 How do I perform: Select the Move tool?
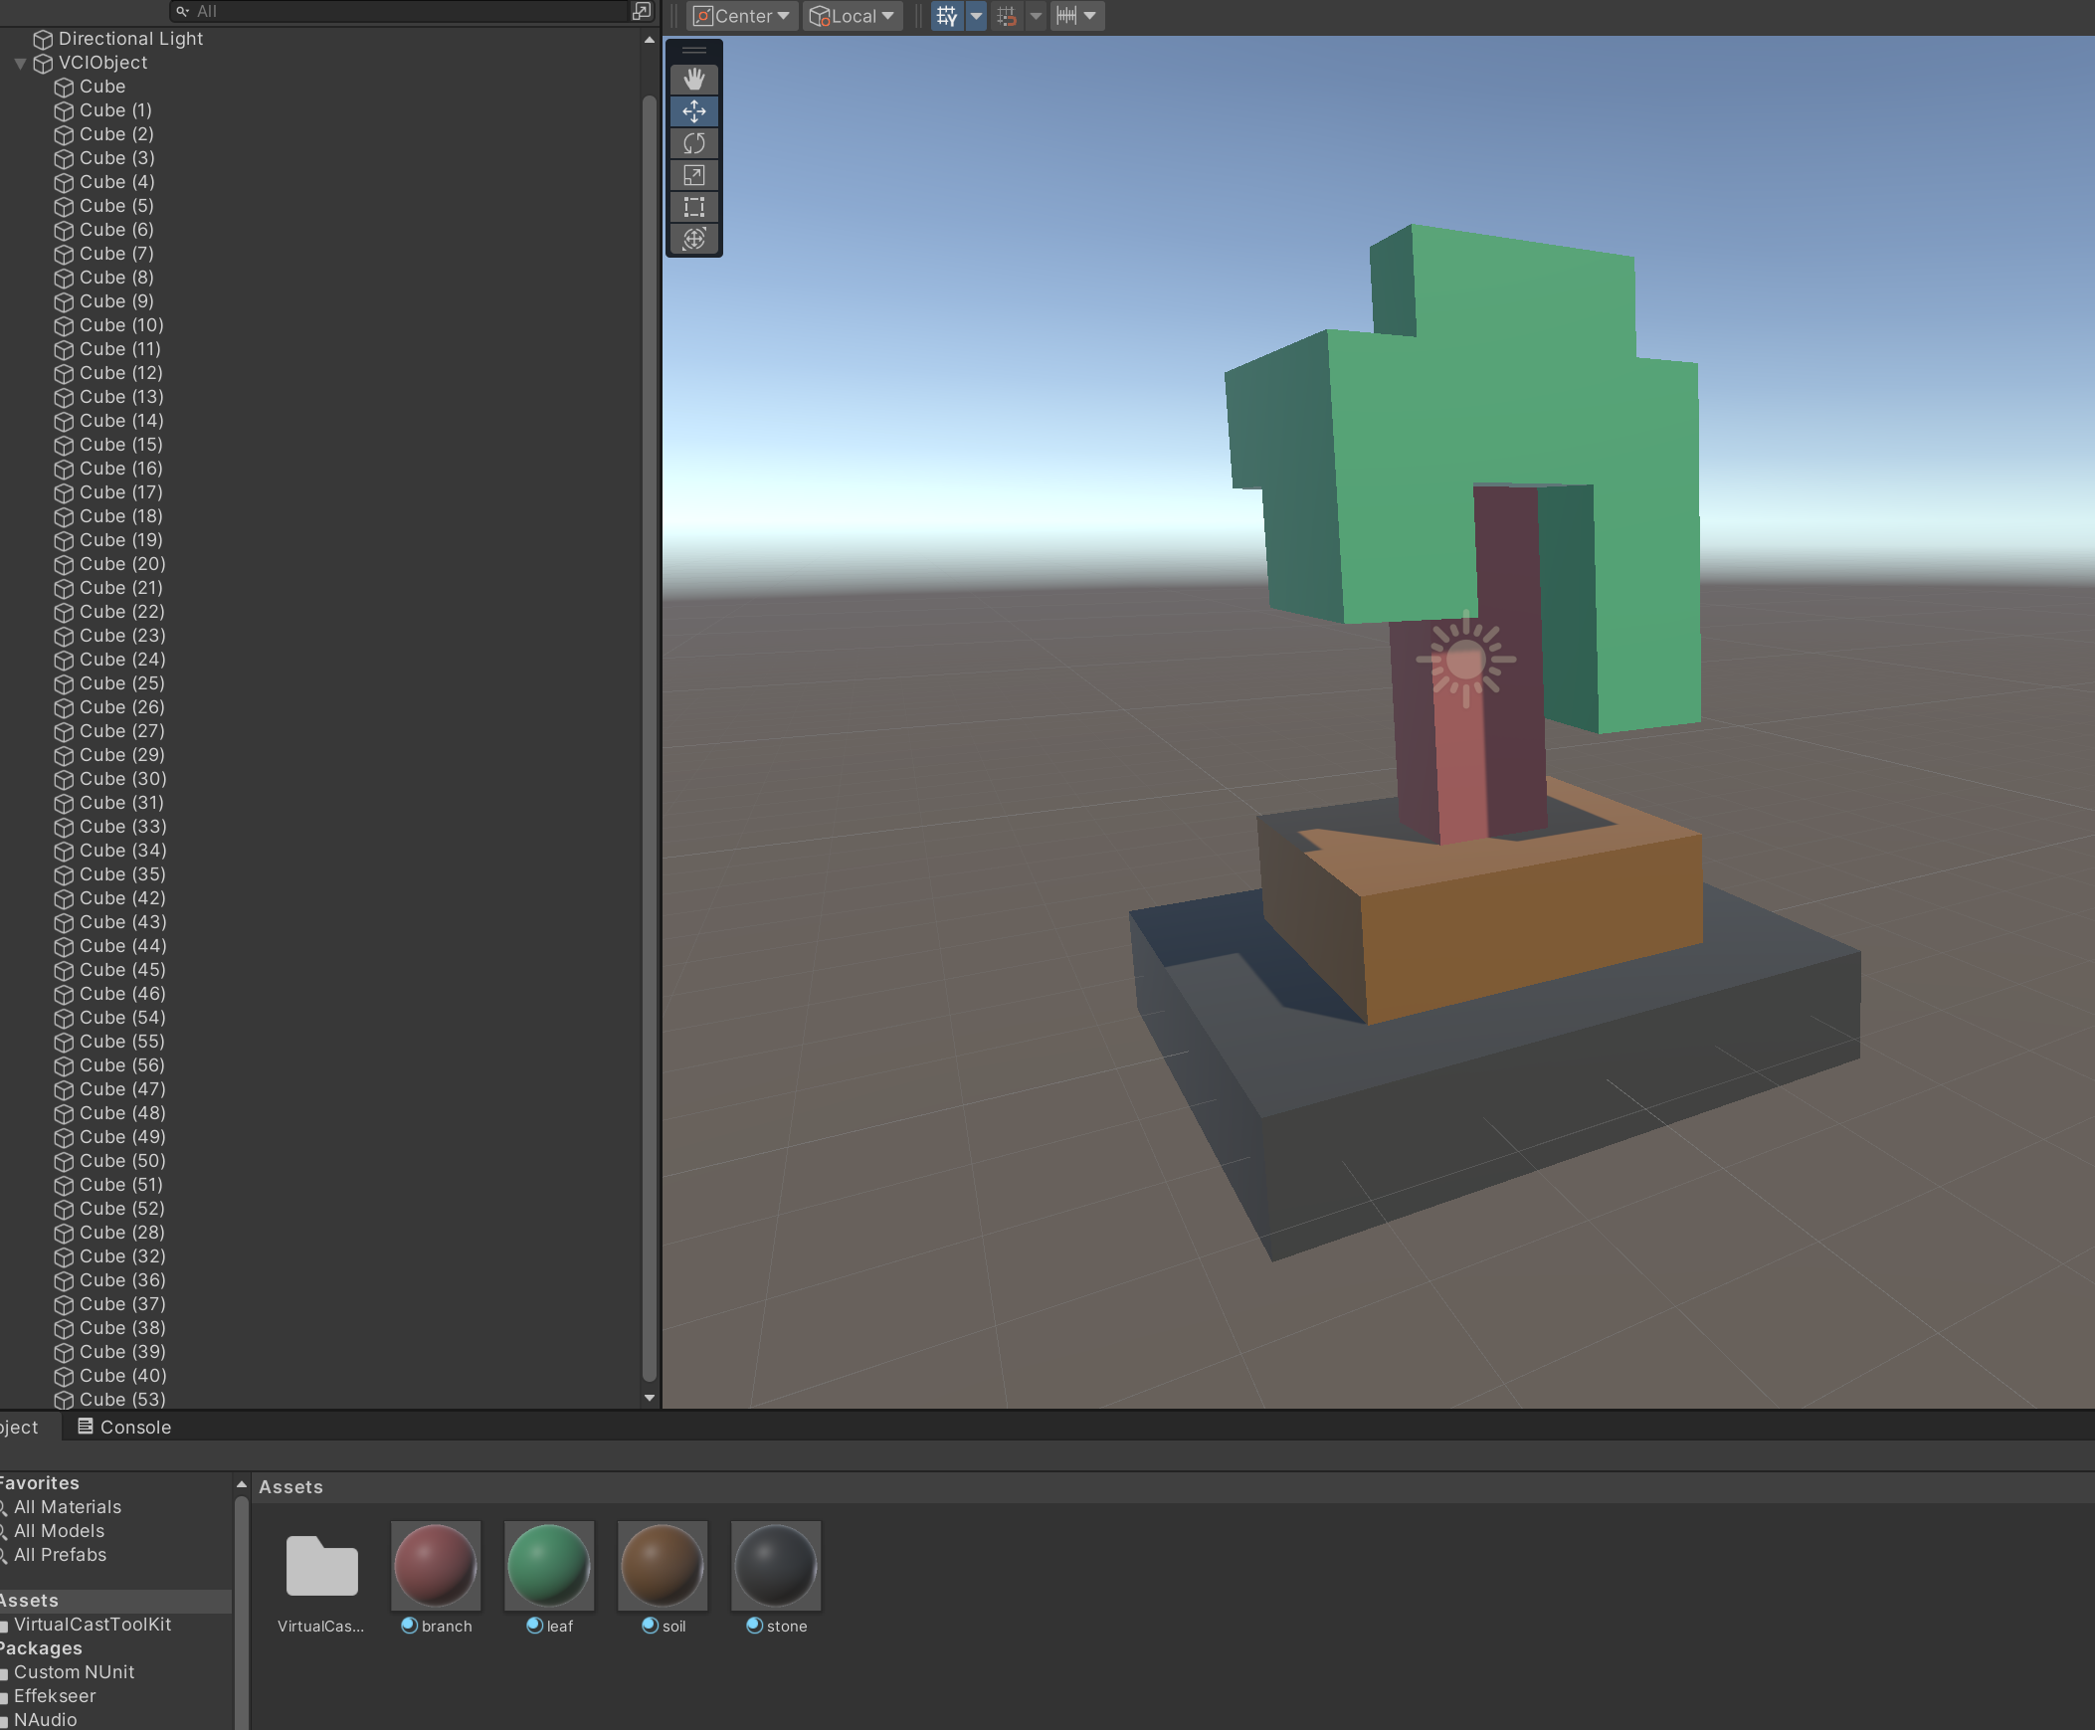click(x=693, y=110)
